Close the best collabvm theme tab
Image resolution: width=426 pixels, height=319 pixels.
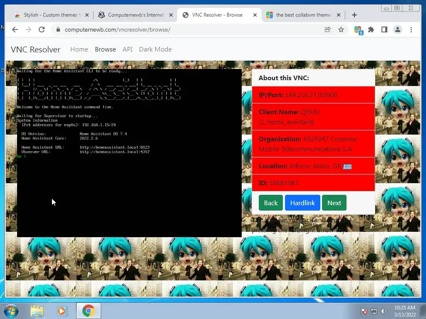[x=339, y=15]
